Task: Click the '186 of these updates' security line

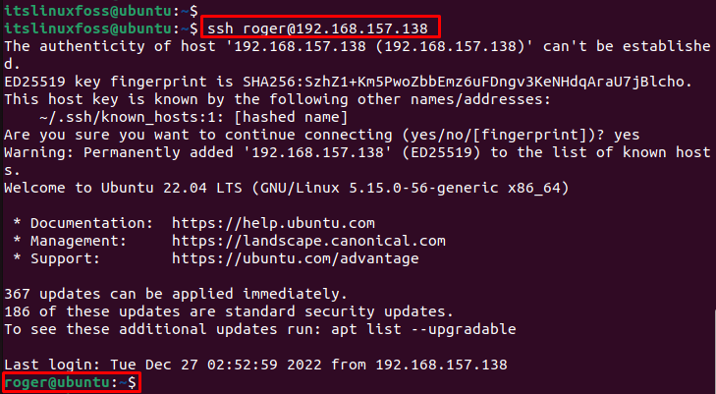Action: tap(229, 311)
